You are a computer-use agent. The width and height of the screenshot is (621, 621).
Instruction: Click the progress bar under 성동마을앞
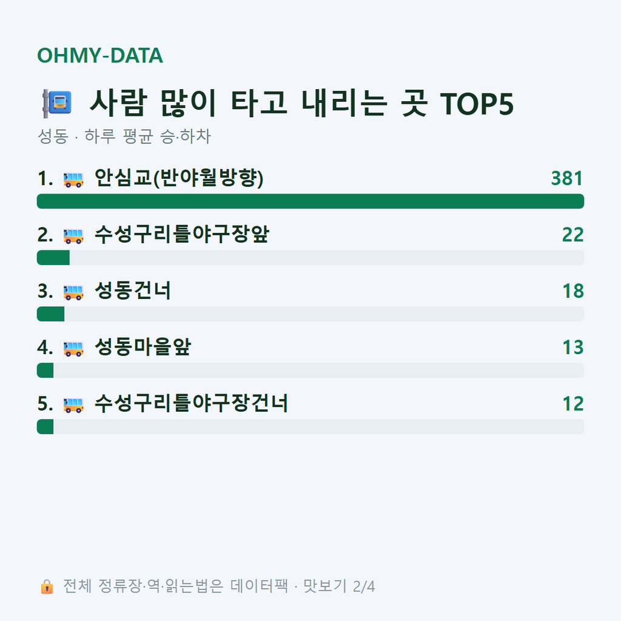tap(310, 371)
